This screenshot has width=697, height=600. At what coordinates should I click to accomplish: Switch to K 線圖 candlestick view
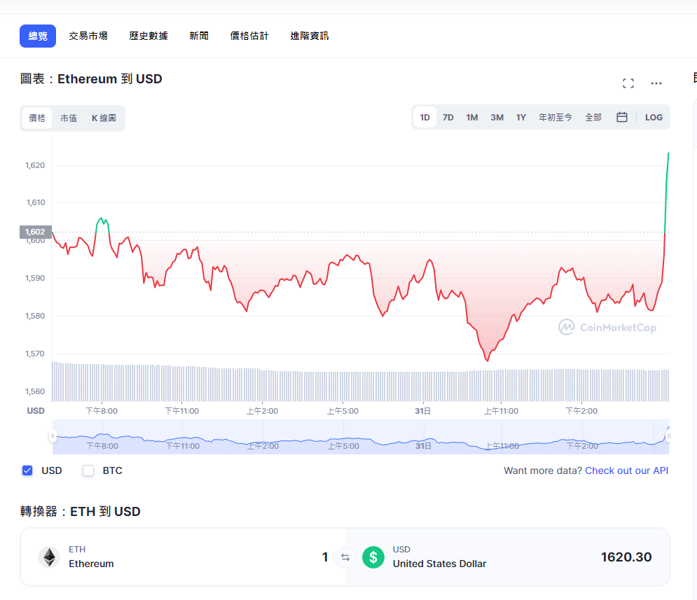pyautogui.click(x=104, y=118)
